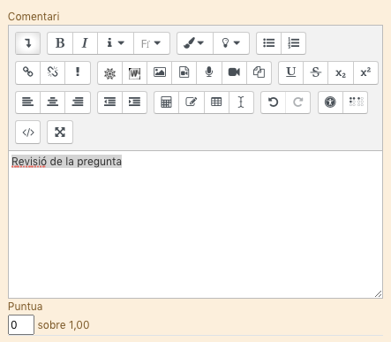Toggle italic formatting
The image size is (391, 342).
pos(85,43)
